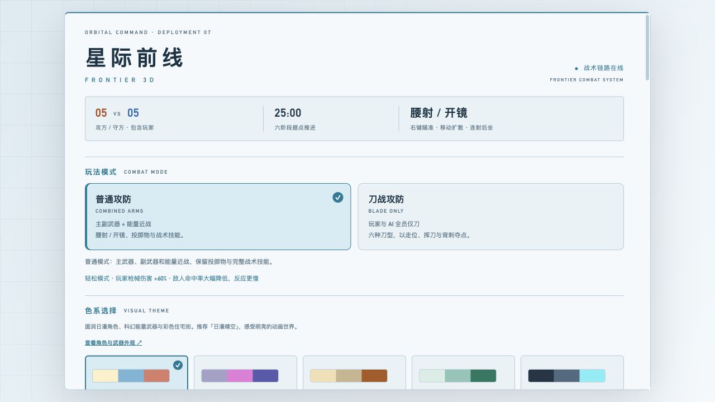The height and width of the screenshot is (402, 715).
Task: Choose the 刀战攻防 blade-only mode card
Action: coord(490,217)
